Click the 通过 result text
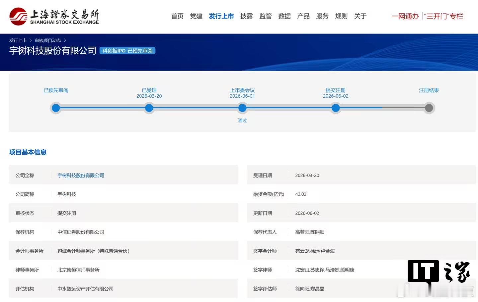The image size is (478, 302). pos(242,120)
